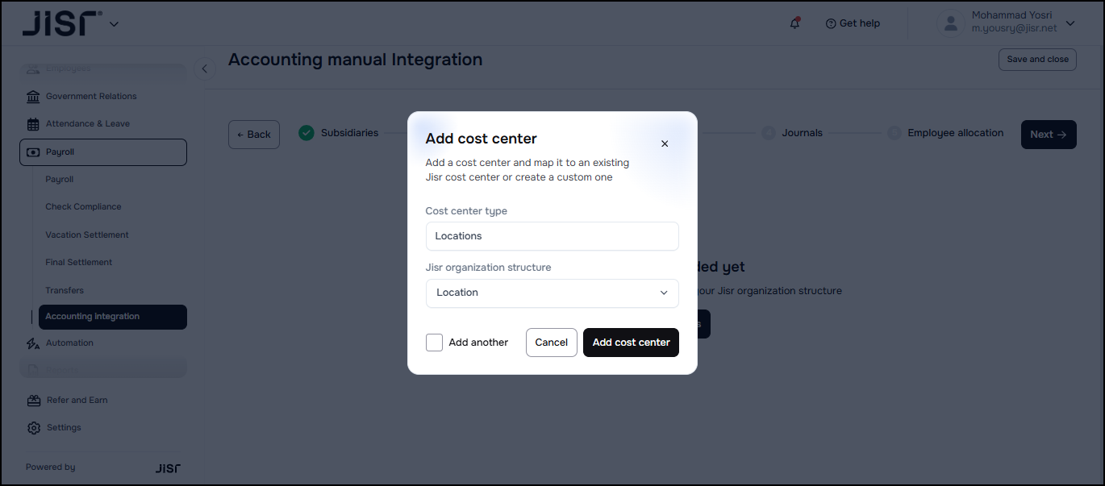Image resolution: width=1105 pixels, height=486 pixels.
Task: Click the Refer and Earn gift icon
Action: click(33, 401)
